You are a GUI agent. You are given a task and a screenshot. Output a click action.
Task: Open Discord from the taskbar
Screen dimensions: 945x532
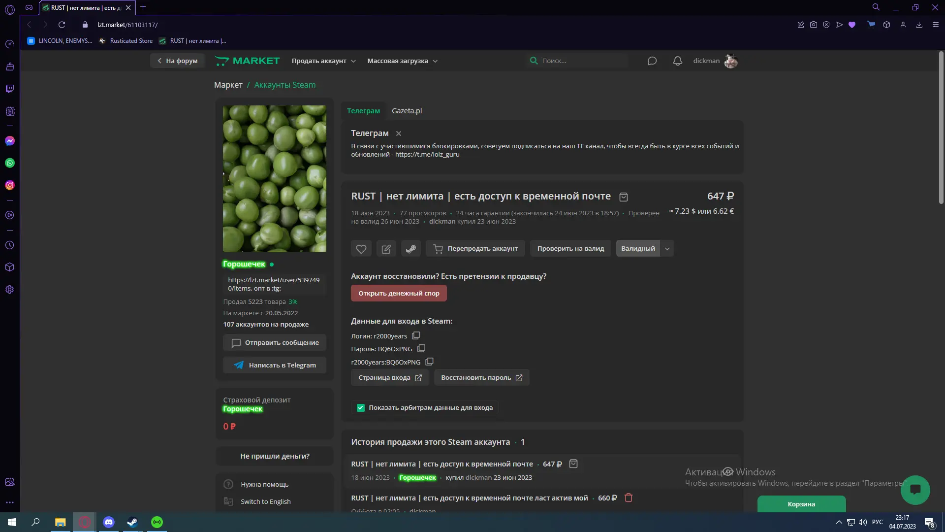[x=109, y=522]
